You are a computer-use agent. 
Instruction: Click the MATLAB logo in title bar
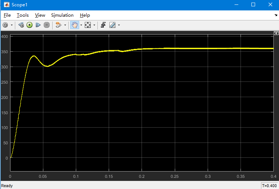point(7,4)
